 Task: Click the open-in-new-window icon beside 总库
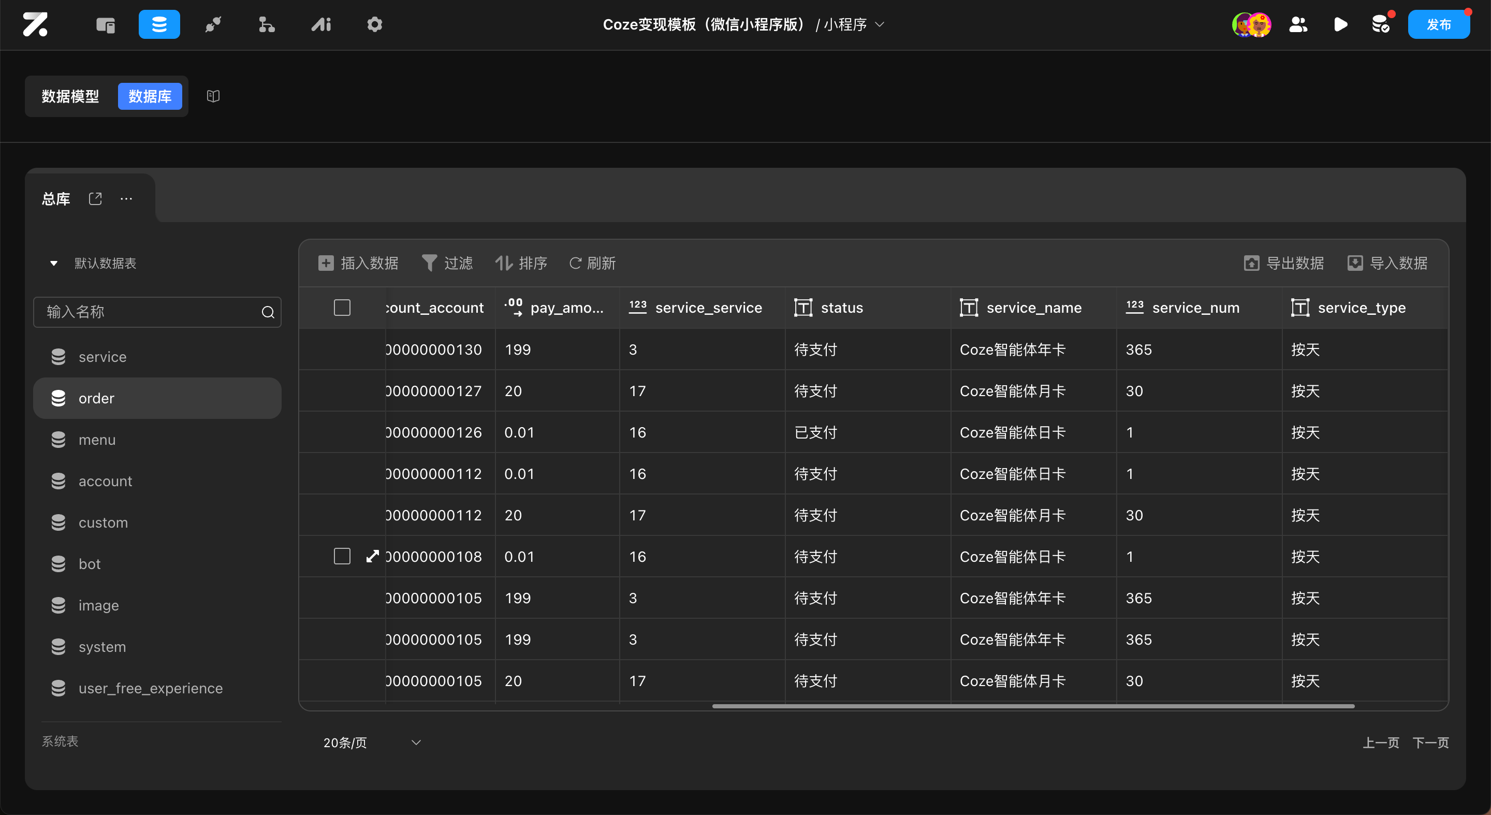(95, 198)
